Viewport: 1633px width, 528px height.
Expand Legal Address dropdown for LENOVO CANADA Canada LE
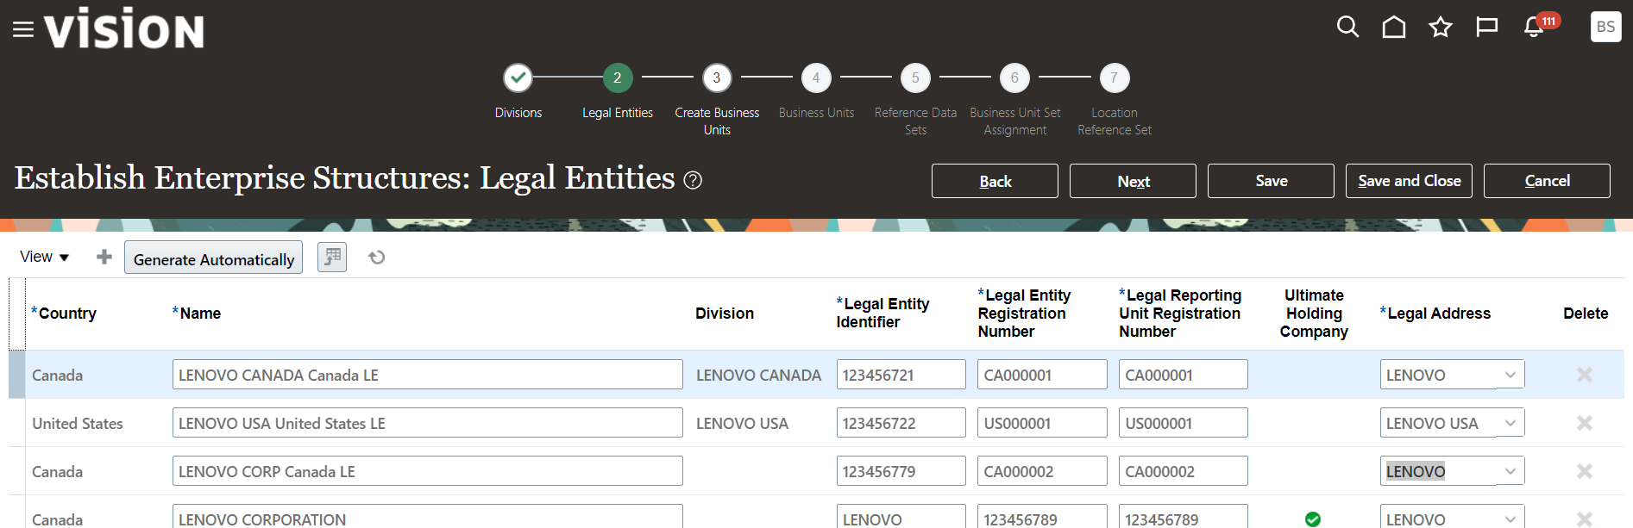(1511, 375)
